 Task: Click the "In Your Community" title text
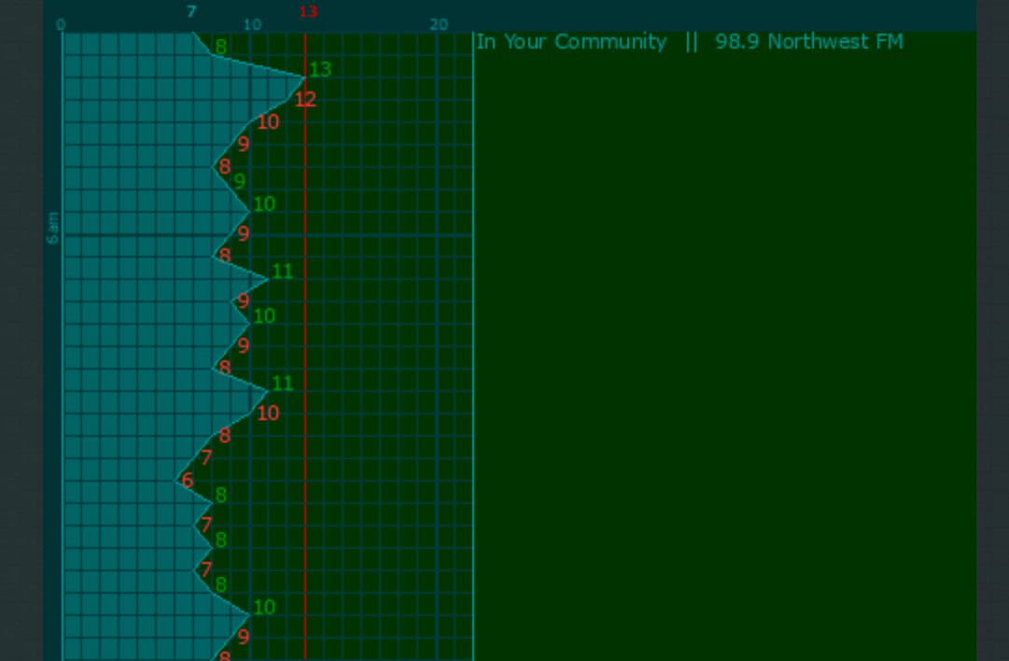(x=571, y=42)
